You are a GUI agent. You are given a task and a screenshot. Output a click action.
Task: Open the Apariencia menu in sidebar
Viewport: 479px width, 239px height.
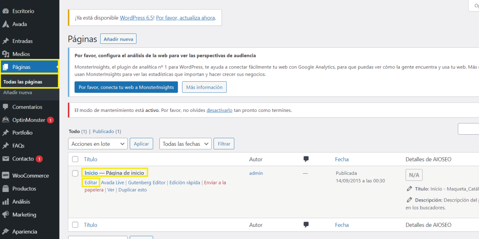[24, 231]
